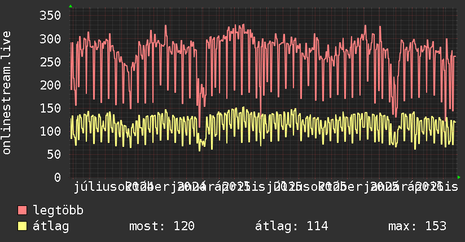Screen dimensions: 465x242
Task: Click the 100 y-axis label
Action: 50,131
